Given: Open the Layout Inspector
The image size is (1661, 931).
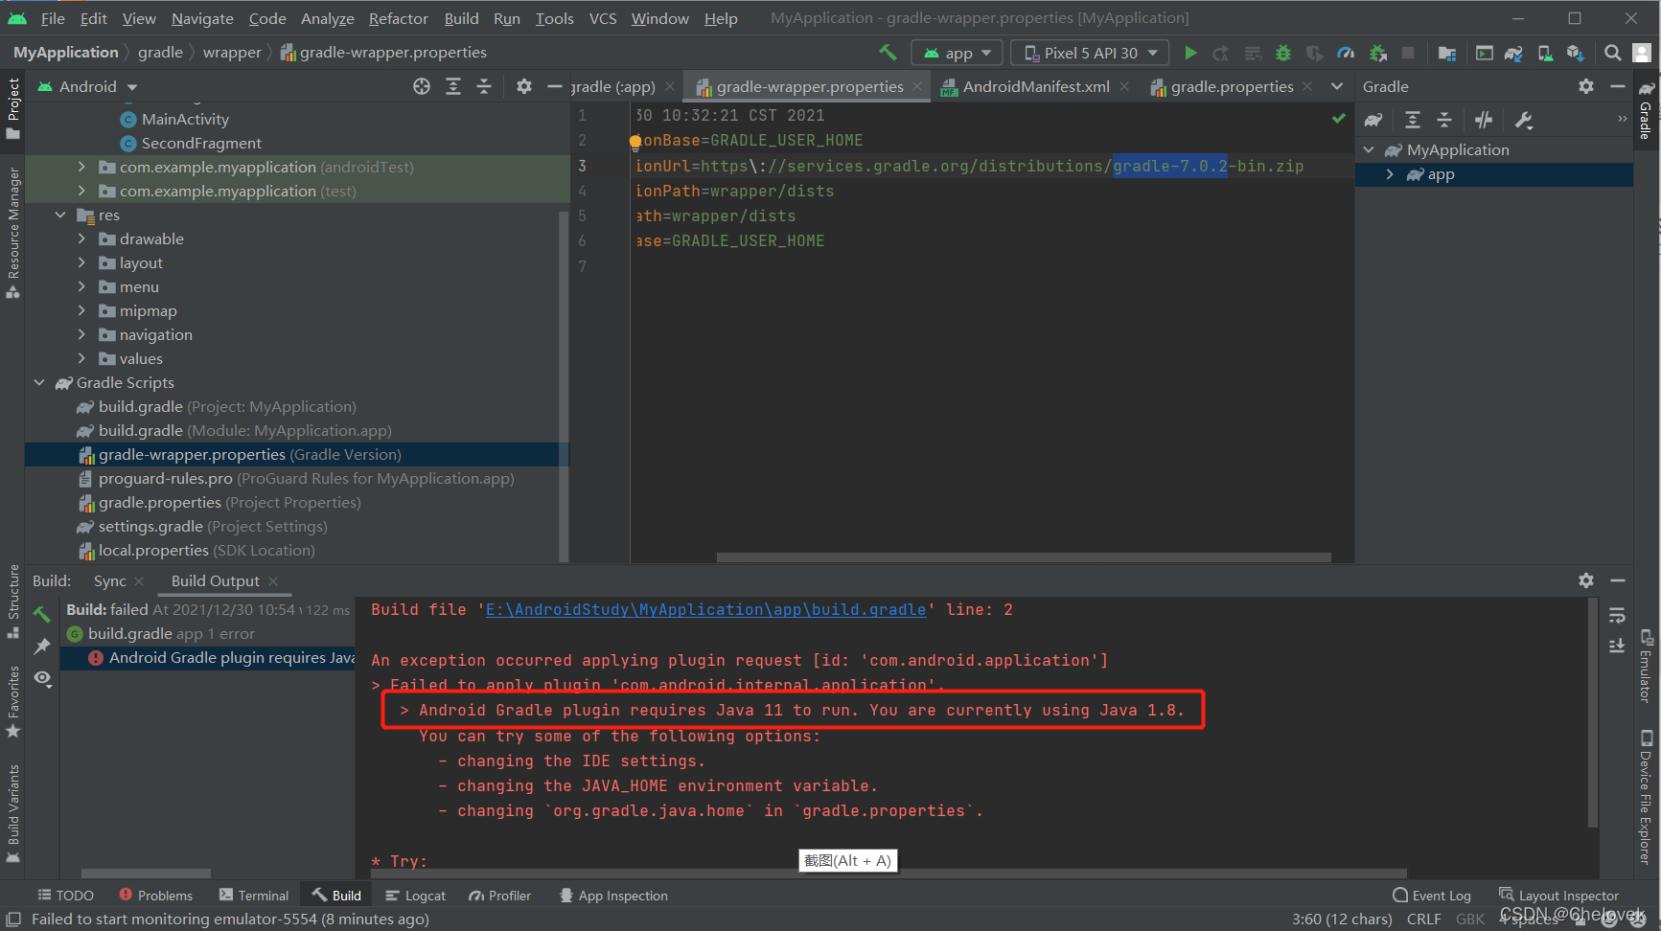Looking at the screenshot, I should coord(1558,896).
